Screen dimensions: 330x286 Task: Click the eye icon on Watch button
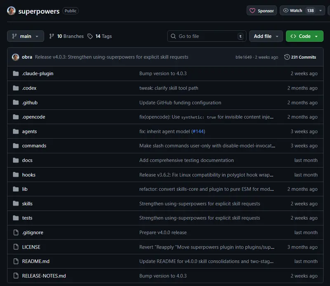[285, 11]
